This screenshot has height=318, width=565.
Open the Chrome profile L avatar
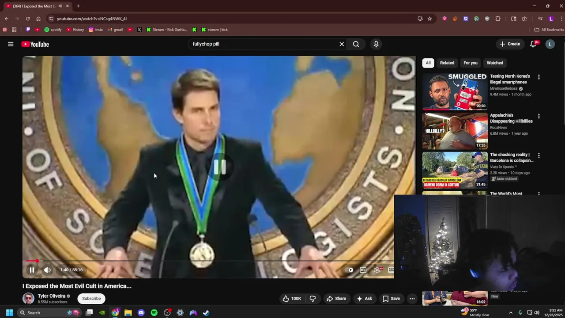(551, 19)
